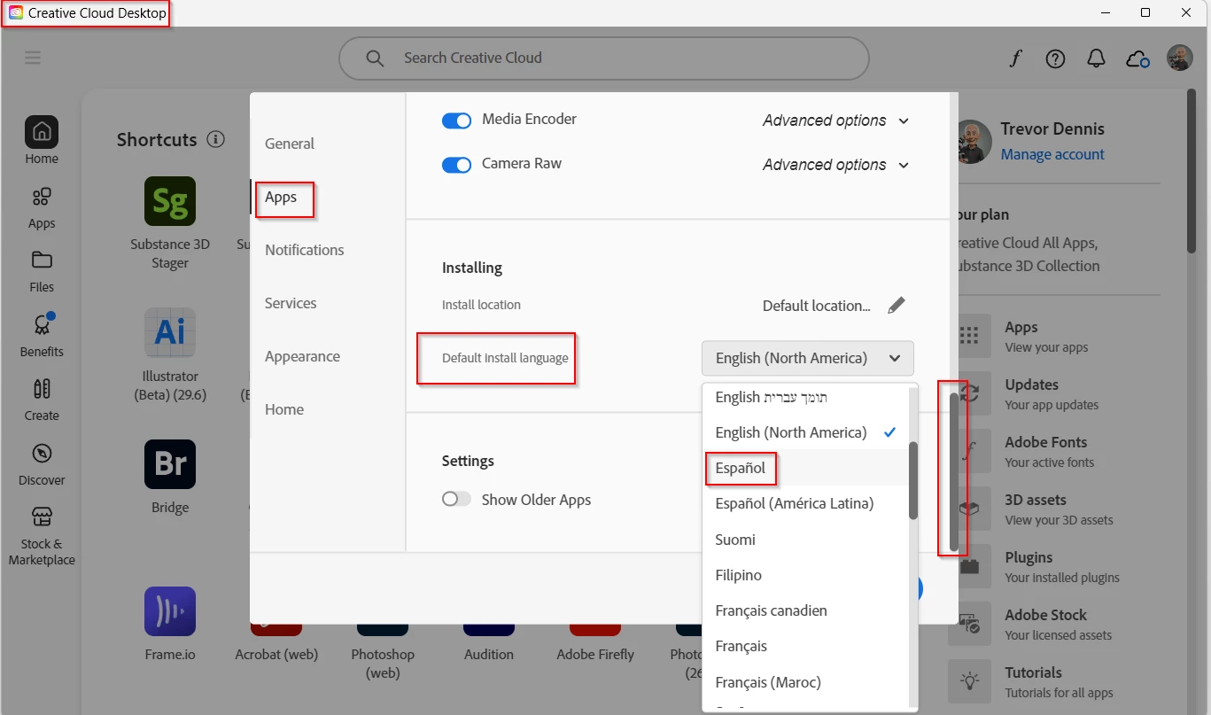Image resolution: width=1211 pixels, height=715 pixels.
Task: Click the Shortcuts info icon
Action: [215, 139]
